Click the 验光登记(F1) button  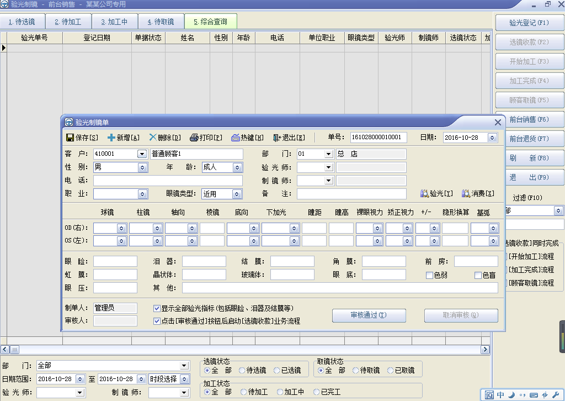pyautogui.click(x=529, y=23)
